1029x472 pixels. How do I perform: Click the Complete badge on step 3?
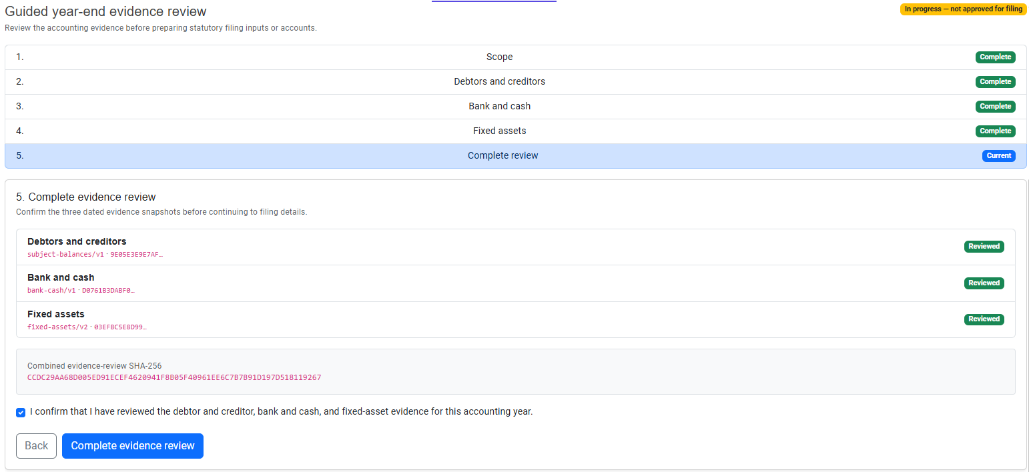pos(995,107)
